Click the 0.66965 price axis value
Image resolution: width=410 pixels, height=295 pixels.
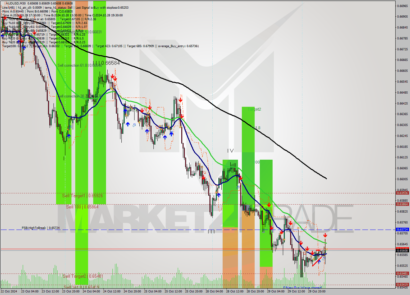[x=402, y=6]
